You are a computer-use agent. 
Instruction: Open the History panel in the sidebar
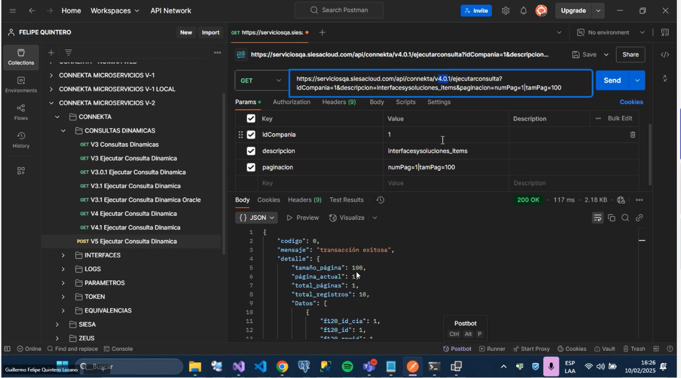point(21,136)
